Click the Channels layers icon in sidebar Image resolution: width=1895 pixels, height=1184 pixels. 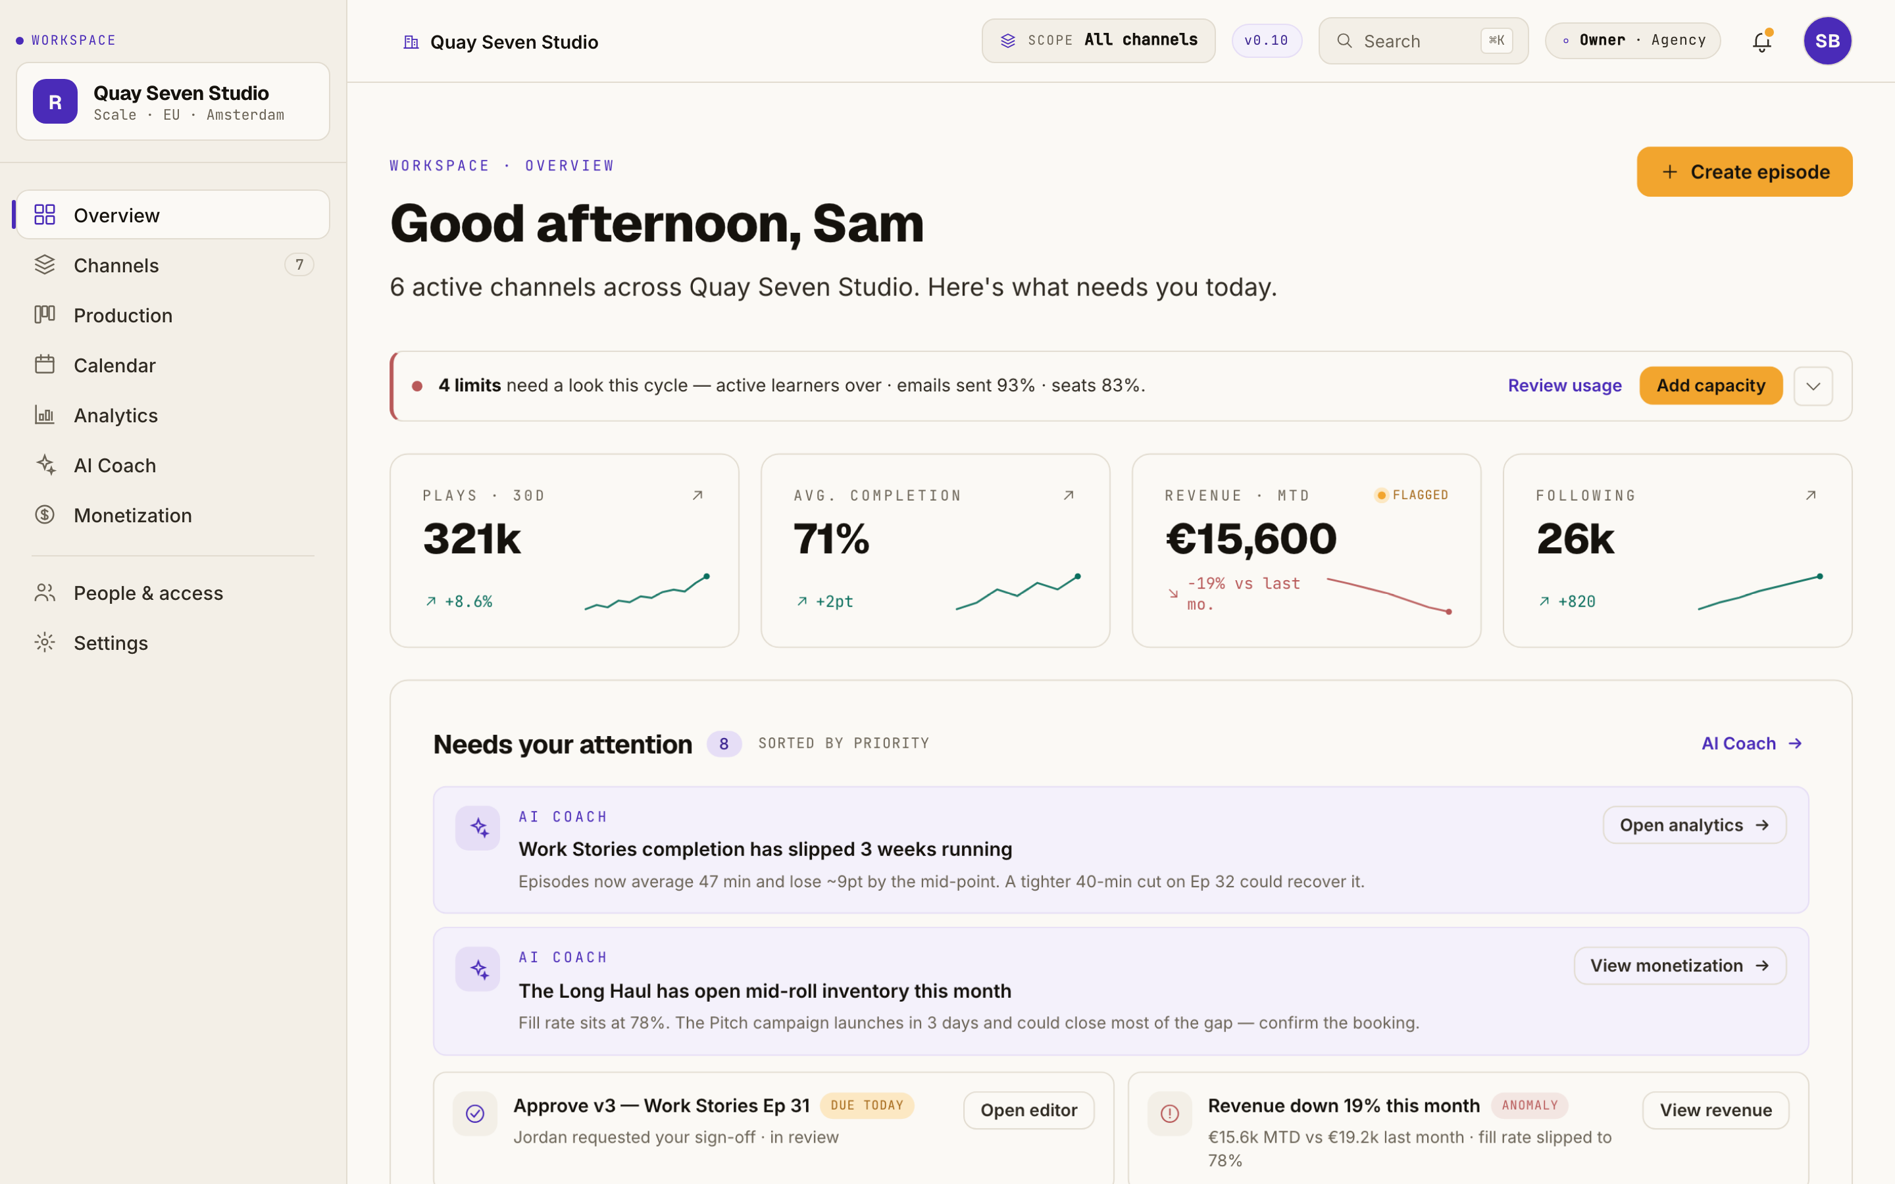coord(45,264)
